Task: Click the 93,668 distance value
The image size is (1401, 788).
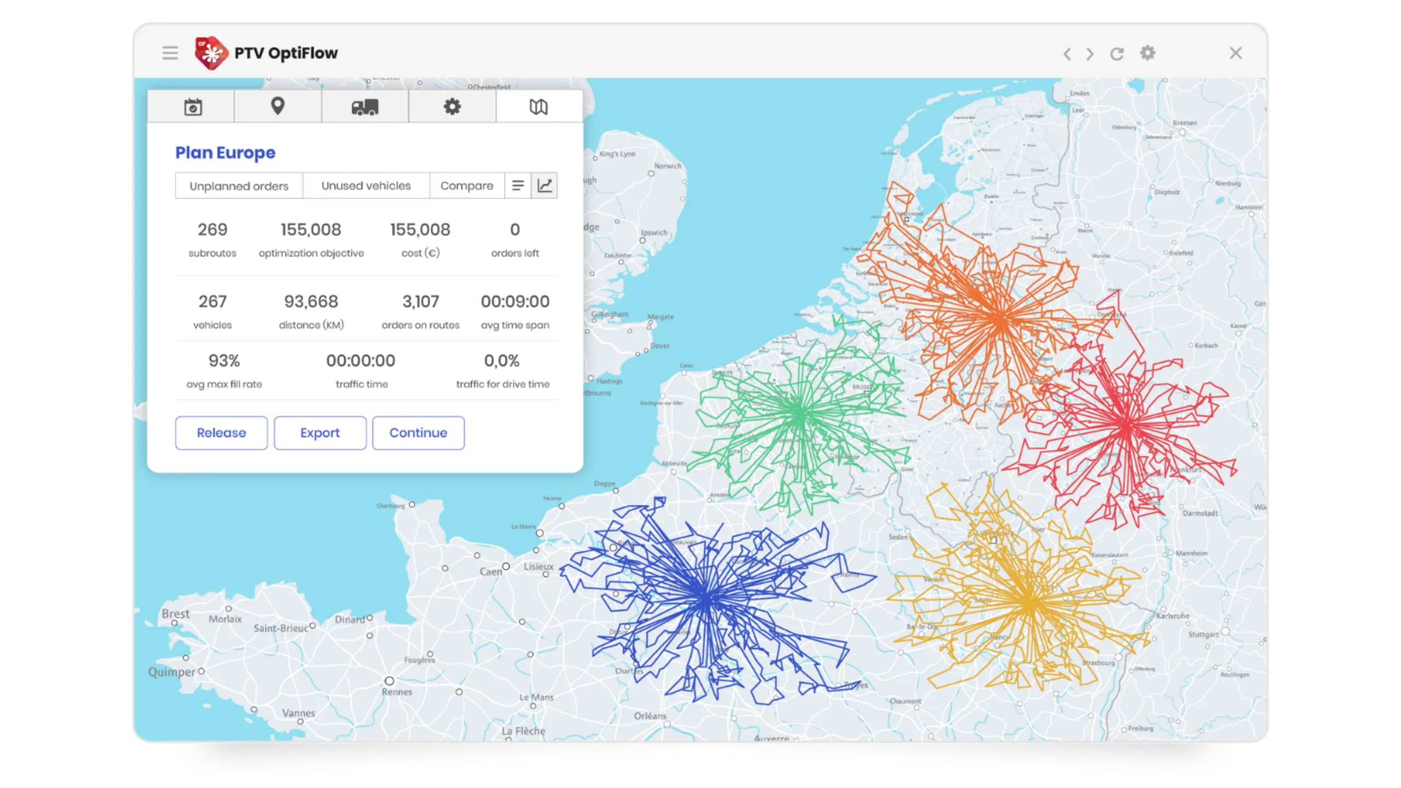Action: (x=311, y=301)
